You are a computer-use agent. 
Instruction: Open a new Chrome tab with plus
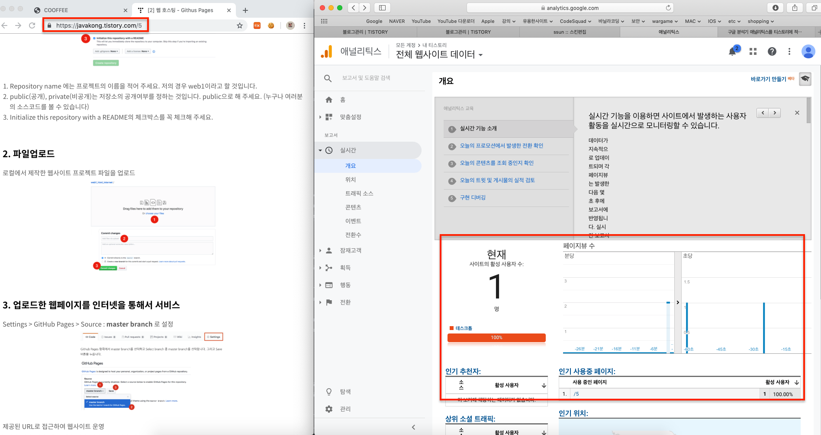click(245, 10)
